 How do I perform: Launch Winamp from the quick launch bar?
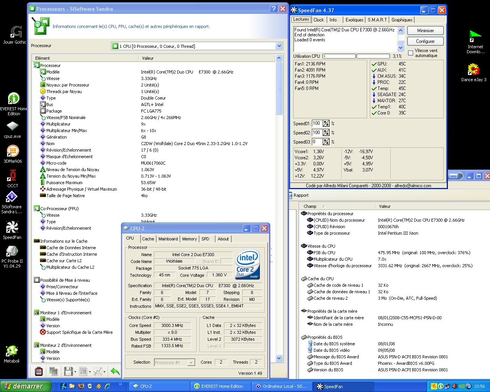99,386
